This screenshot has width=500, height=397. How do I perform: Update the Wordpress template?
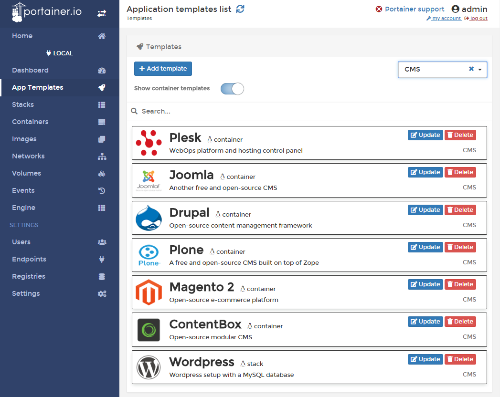tap(425, 359)
